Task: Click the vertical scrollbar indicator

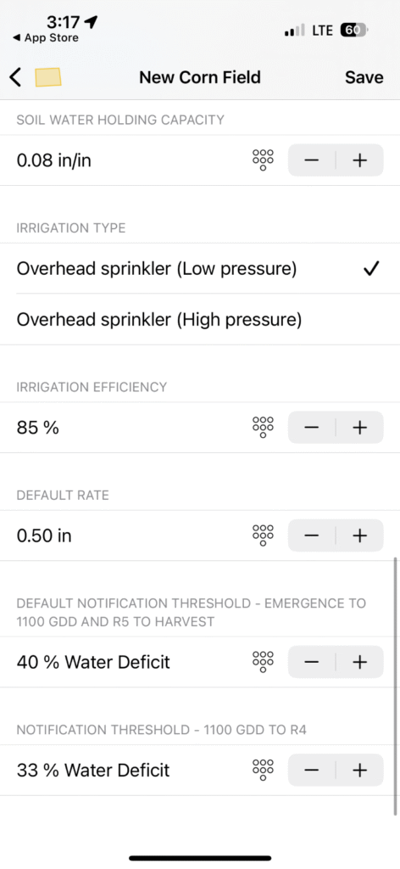Action: pyautogui.click(x=396, y=686)
